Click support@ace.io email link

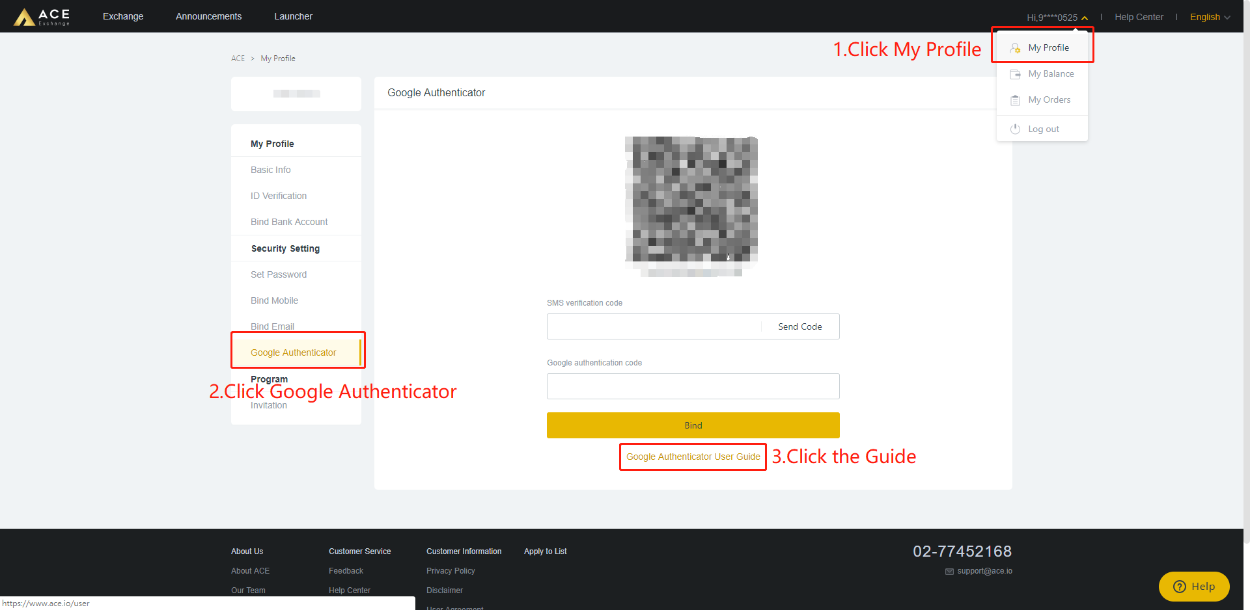(x=984, y=571)
